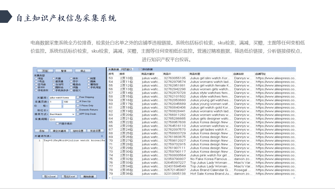The image size is (335, 189).
Task: Select the 自定义 radio option
Action: click(71, 90)
